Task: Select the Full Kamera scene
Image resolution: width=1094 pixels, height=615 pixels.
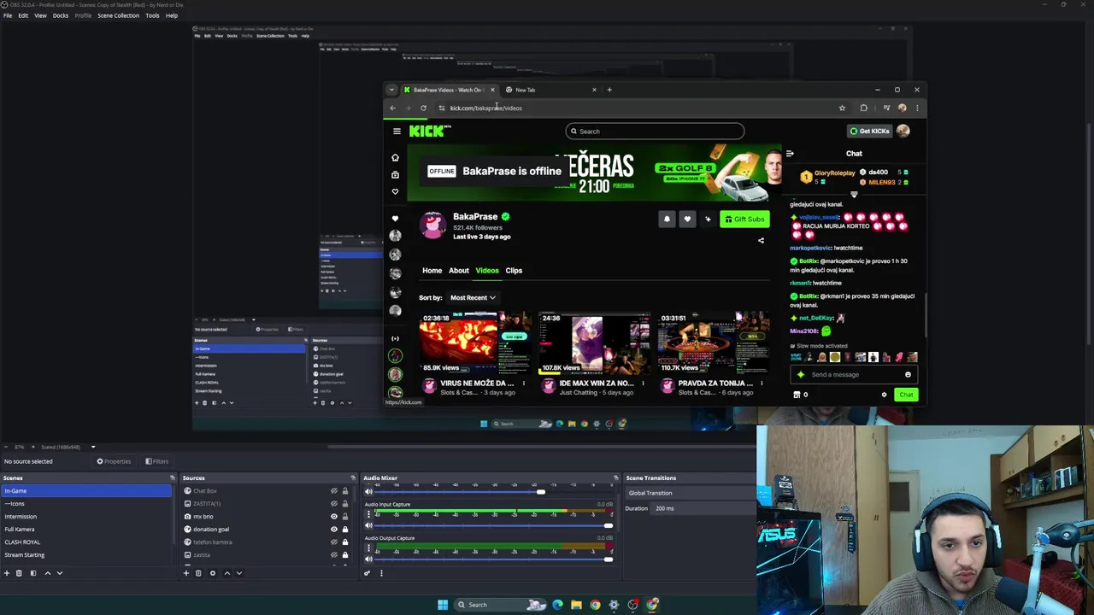Action: click(85, 530)
